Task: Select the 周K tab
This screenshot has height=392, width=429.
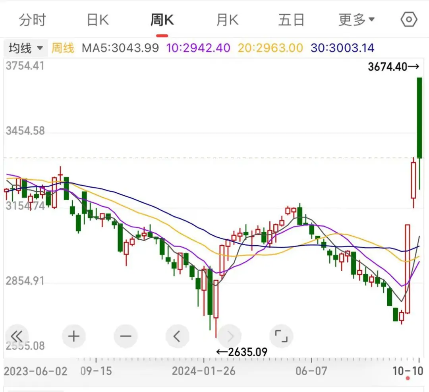Action: coord(162,20)
